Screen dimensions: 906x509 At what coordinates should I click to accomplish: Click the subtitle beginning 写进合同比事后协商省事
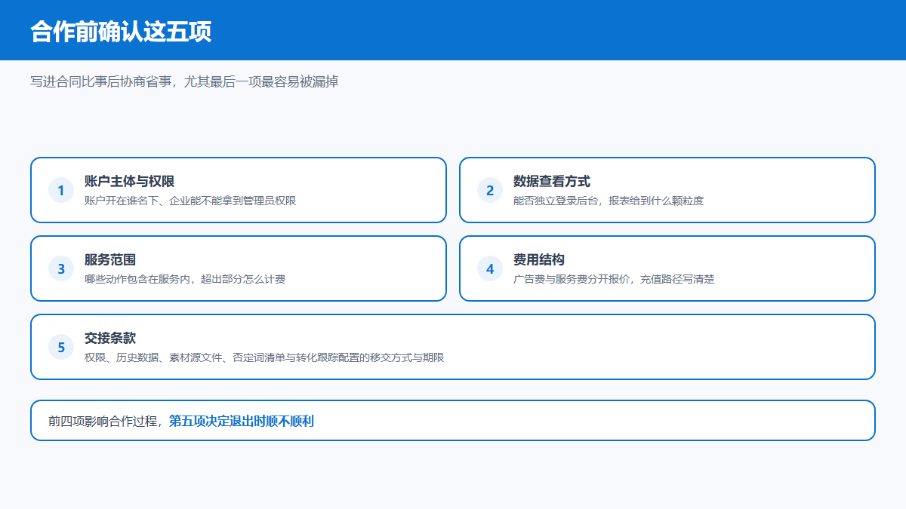[184, 81]
